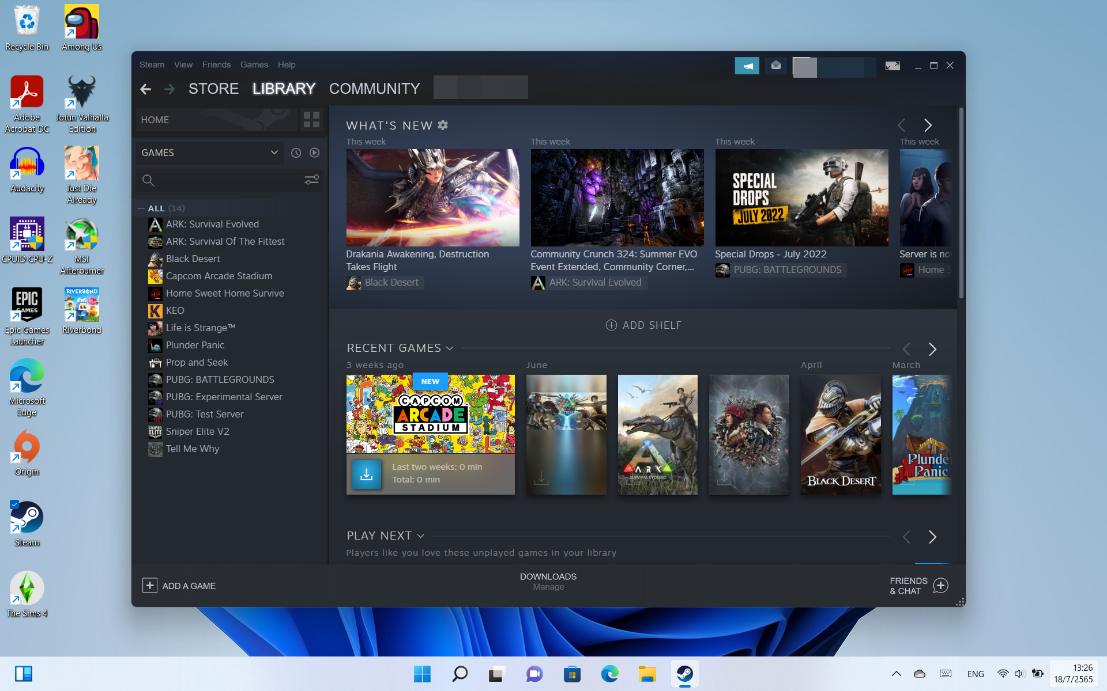The height and width of the screenshot is (691, 1107).
Task: Open advanced filter options icon
Action: pos(311,180)
